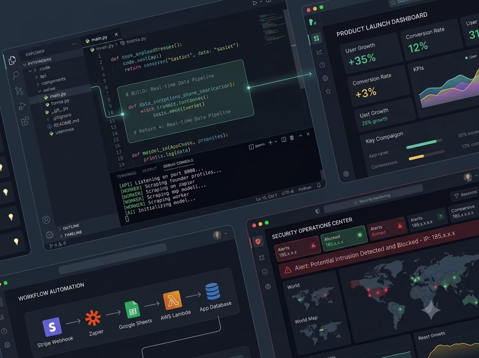Open the gear icon in Security sidebar
Viewport: 479px width, 358px height.
[268, 287]
